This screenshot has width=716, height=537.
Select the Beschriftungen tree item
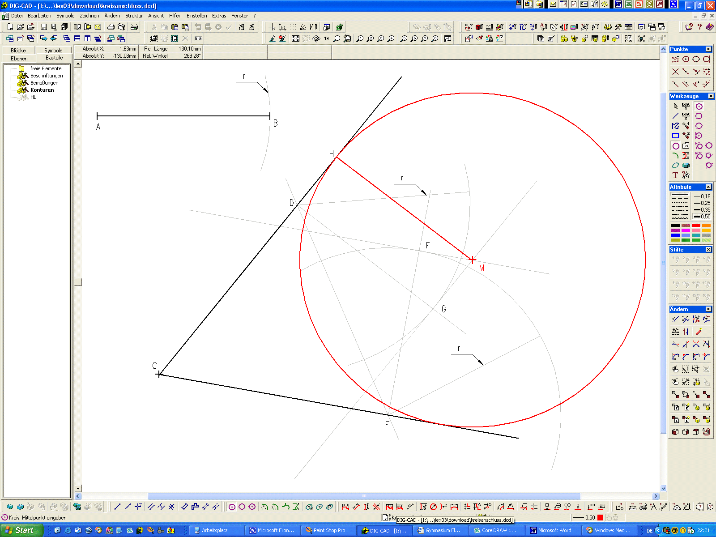47,76
